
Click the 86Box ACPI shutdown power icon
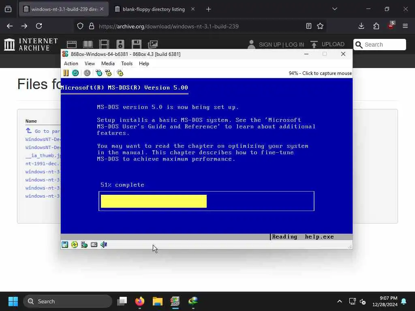[87, 73]
